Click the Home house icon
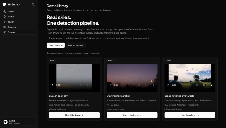Viewport: 226px width, 128px height. 5,11
